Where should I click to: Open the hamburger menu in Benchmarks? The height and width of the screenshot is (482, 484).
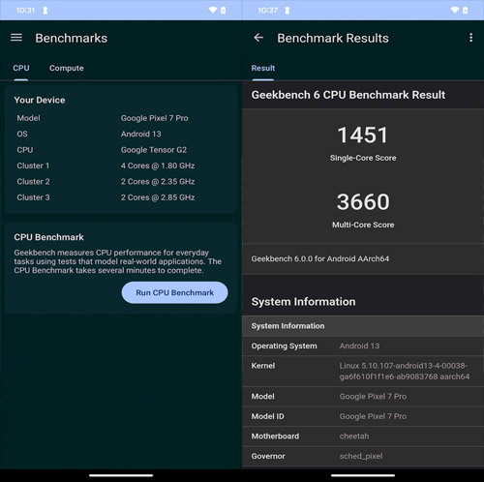point(16,38)
